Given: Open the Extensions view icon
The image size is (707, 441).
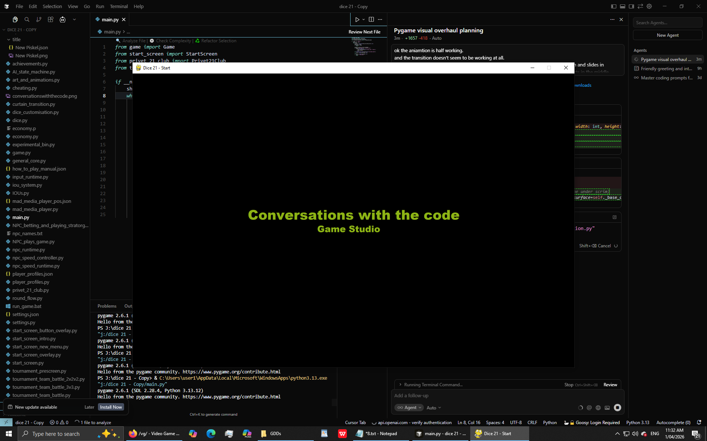Looking at the screenshot, I should click(50, 19).
